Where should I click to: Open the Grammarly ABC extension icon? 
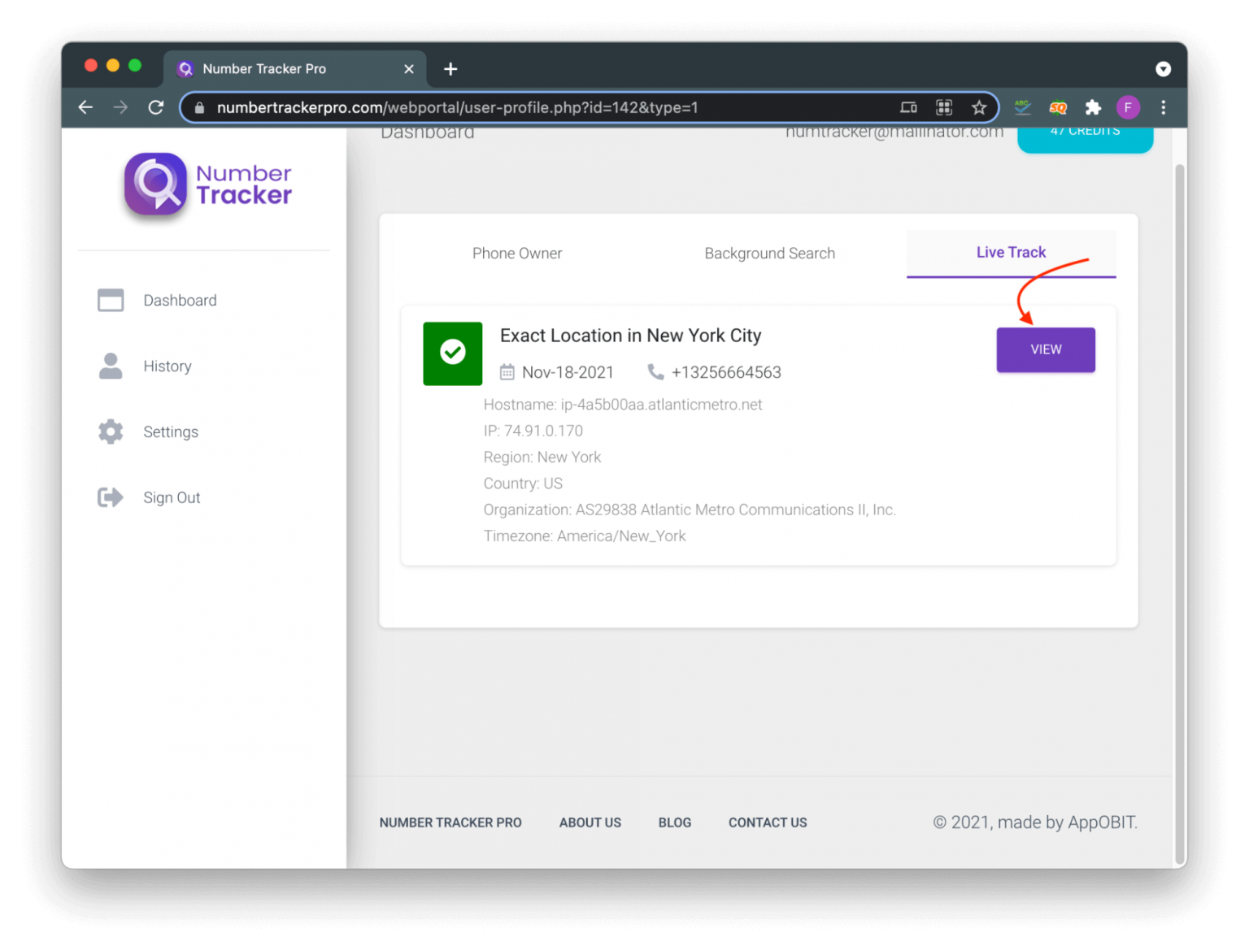coord(1022,106)
